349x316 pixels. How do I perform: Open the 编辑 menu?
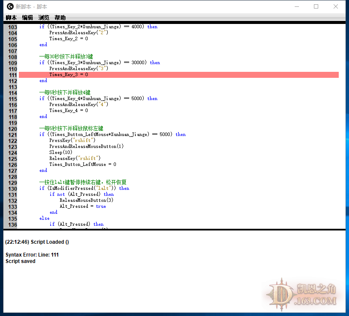coord(27,18)
